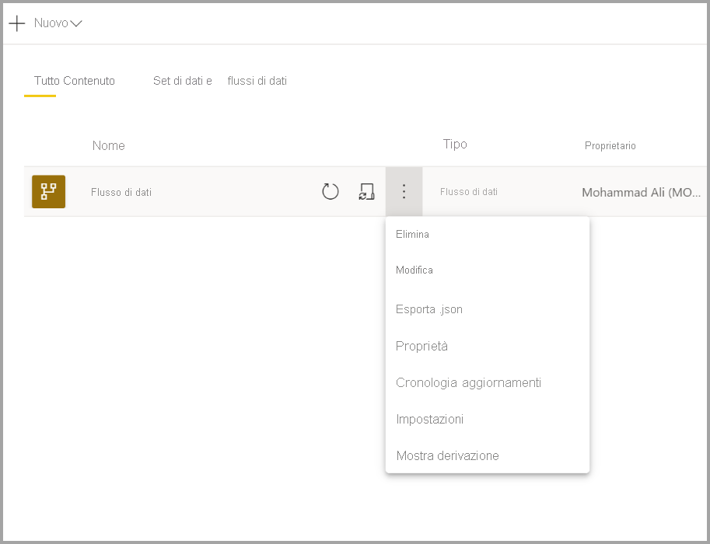Click the three-dot More options icon
Image resolution: width=710 pixels, height=544 pixels.
tap(404, 191)
